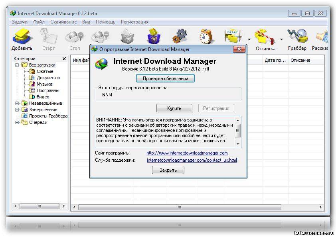Select the Видео category folder

point(43,97)
